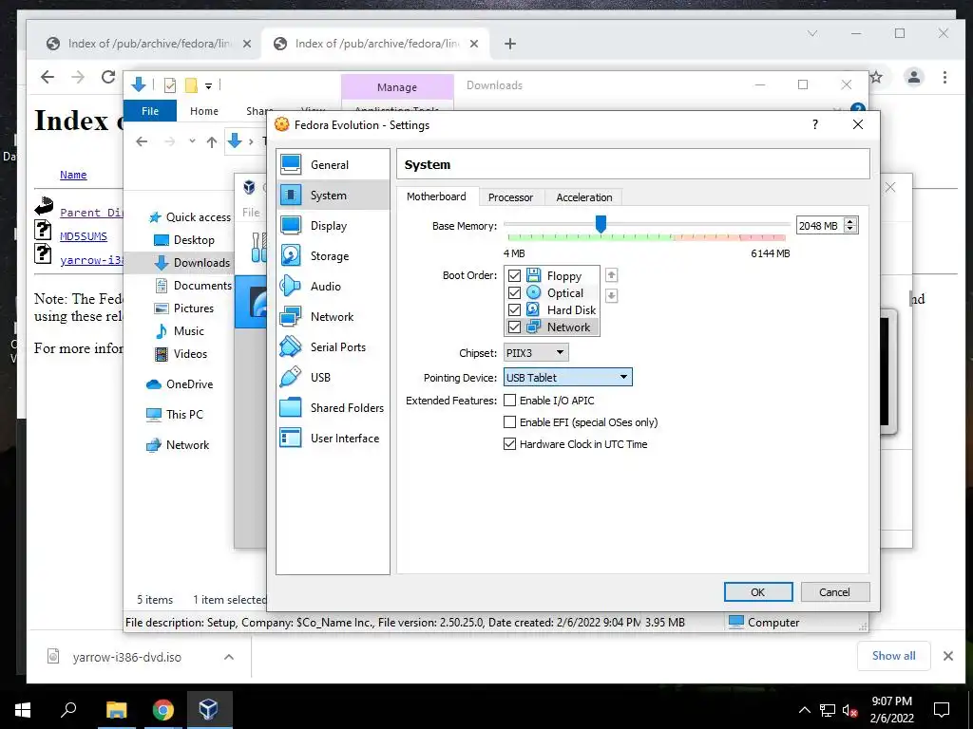Click the File Explorer back arrow
The width and height of the screenshot is (973, 729).
tap(142, 142)
